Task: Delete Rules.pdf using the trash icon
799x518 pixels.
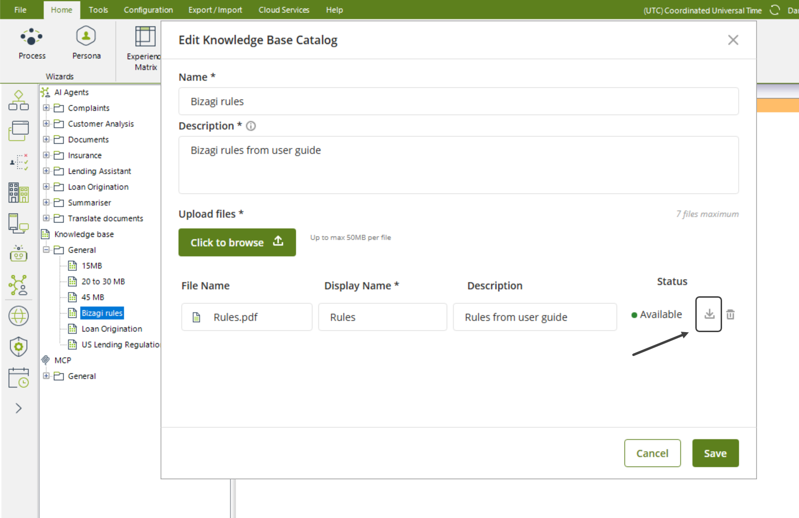Action: [730, 314]
